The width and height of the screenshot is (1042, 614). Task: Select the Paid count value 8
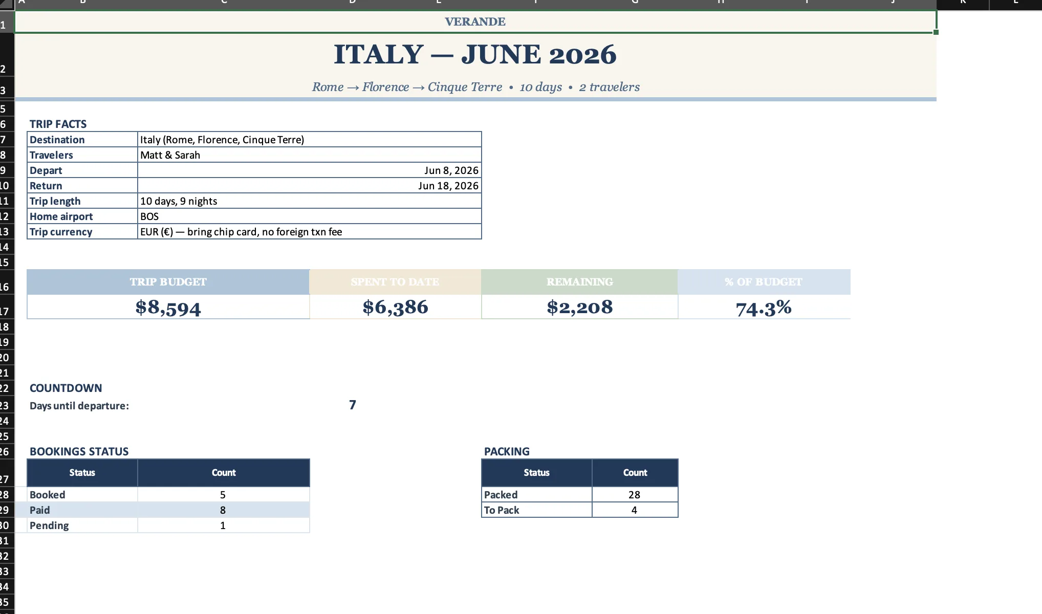tap(224, 510)
